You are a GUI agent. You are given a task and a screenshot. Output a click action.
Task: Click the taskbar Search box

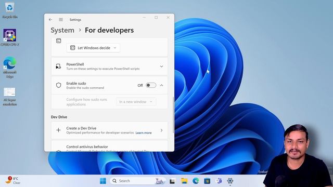coord(138,181)
